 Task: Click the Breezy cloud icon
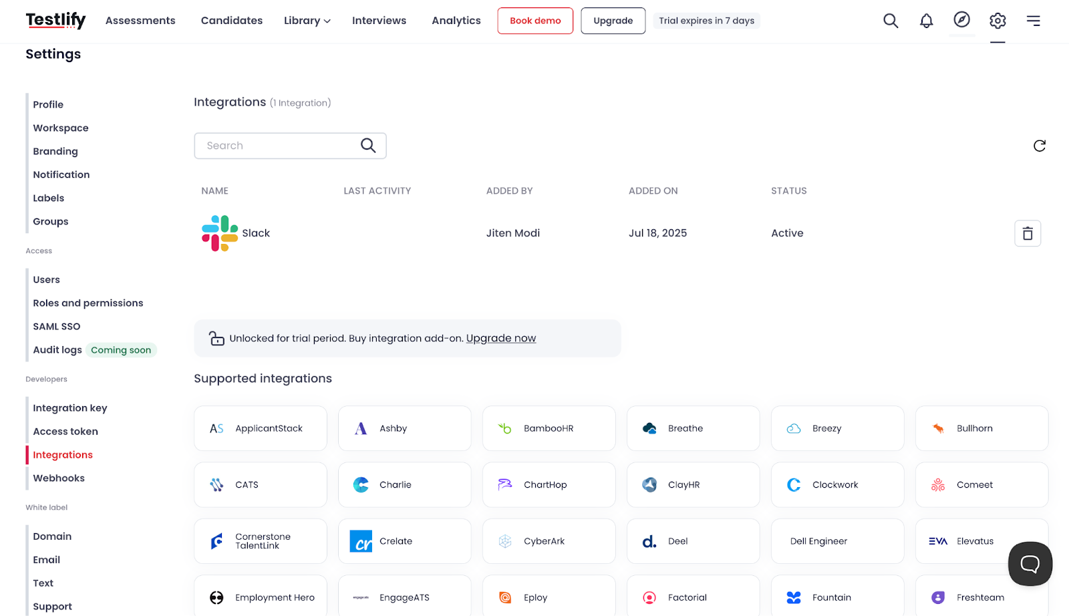(794, 428)
